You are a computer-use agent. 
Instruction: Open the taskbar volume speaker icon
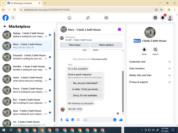point(153,130)
